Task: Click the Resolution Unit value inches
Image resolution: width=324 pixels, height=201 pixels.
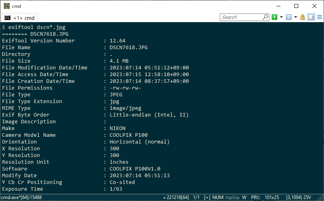Action: 119,162
